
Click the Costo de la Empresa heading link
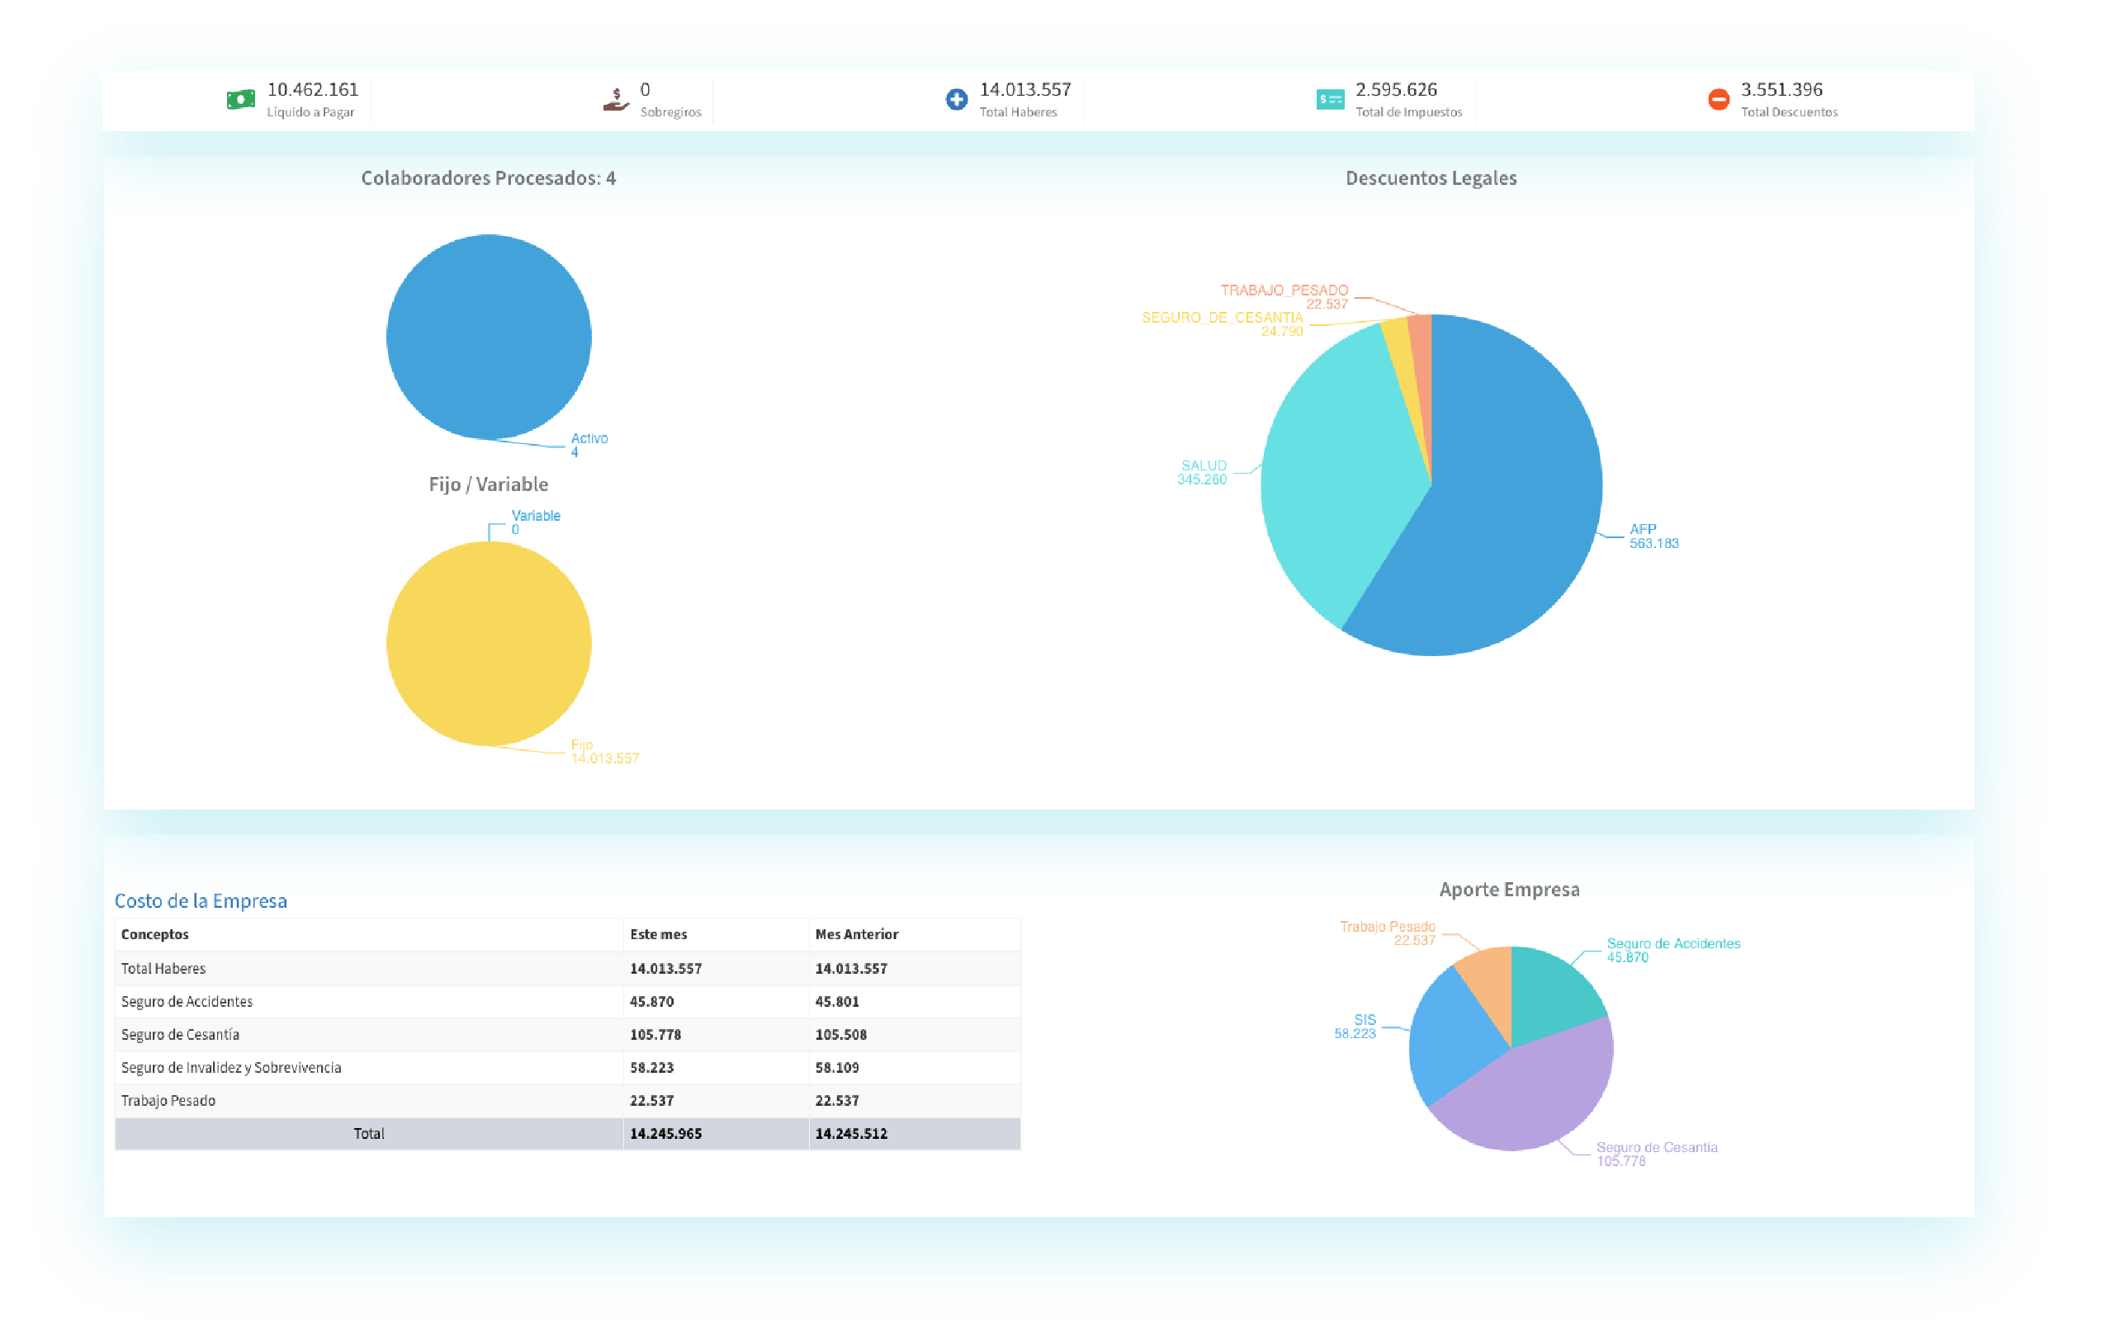tap(201, 900)
